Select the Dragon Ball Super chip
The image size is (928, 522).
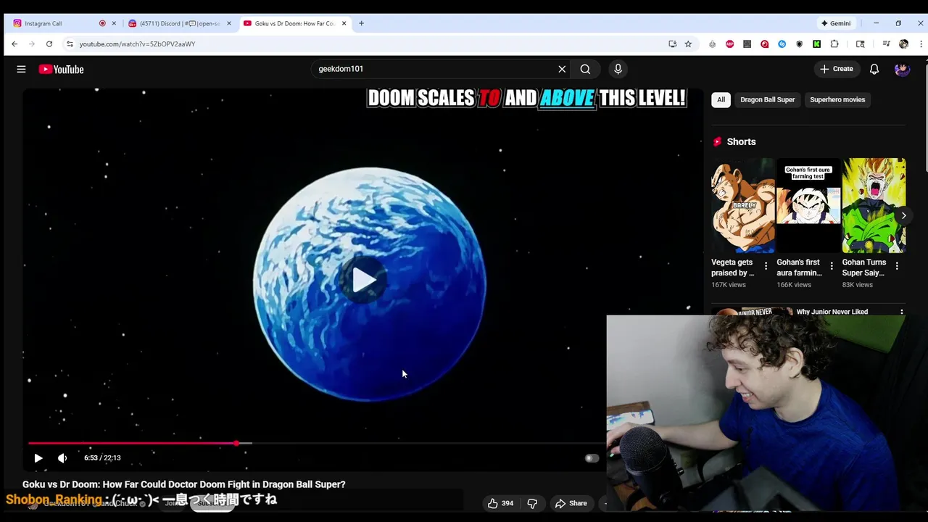767,99
